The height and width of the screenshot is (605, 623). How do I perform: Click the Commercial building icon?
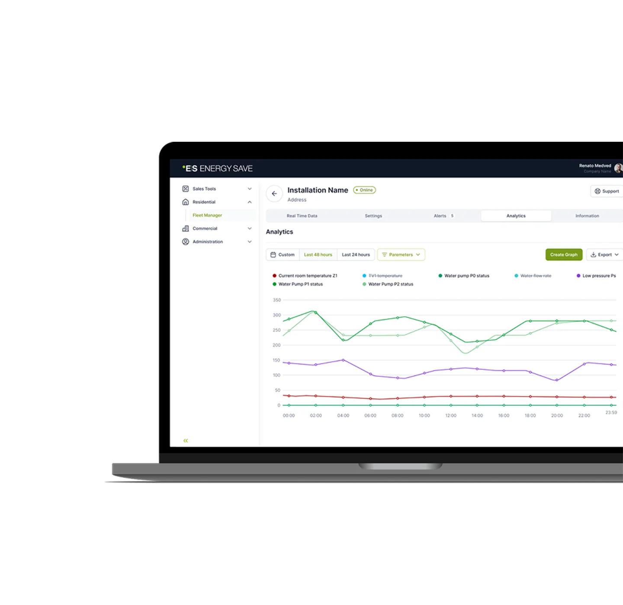(x=186, y=229)
